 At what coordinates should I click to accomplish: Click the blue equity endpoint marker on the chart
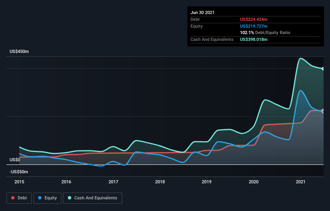pyautogui.click(x=323, y=112)
